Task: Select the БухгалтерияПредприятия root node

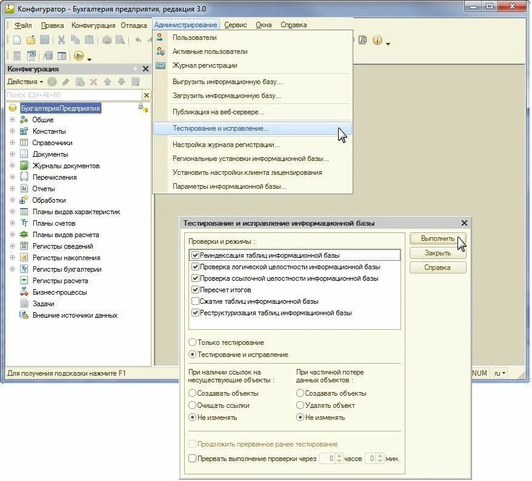Action: (x=61, y=108)
